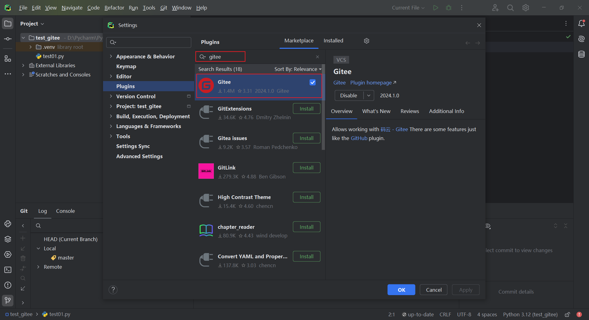Switch to the Git Console tab
Viewport: 589px width, 320px height.
point(65,211)
